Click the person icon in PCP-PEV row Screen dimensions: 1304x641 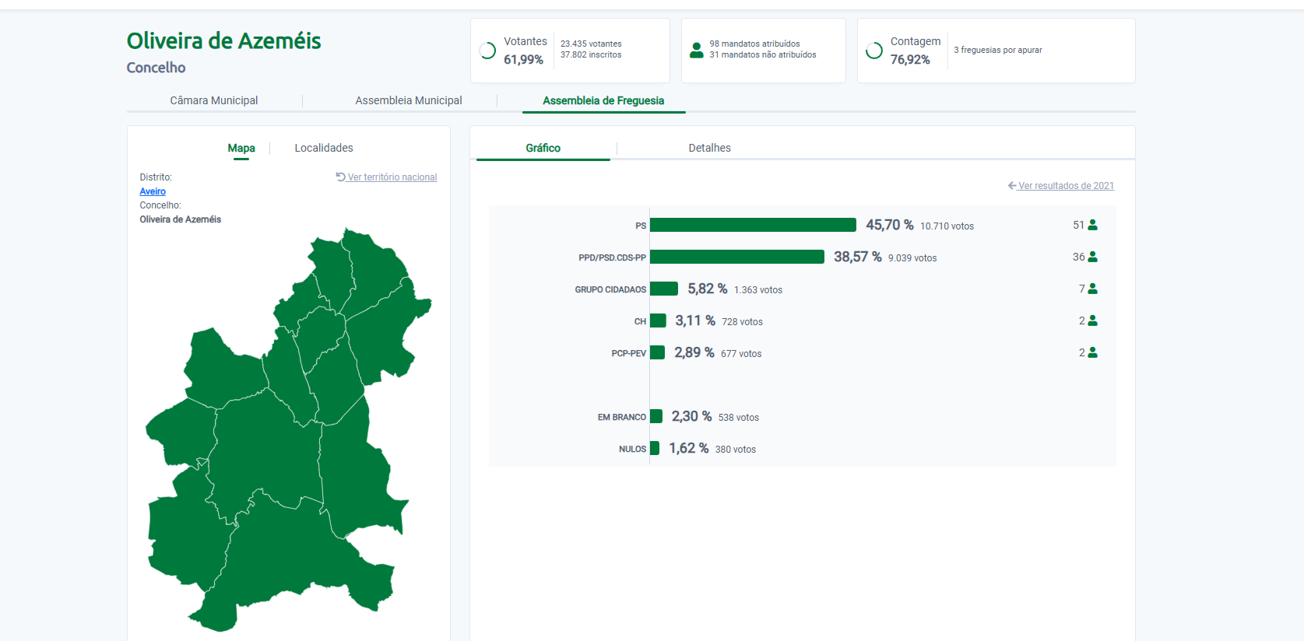1092,352
